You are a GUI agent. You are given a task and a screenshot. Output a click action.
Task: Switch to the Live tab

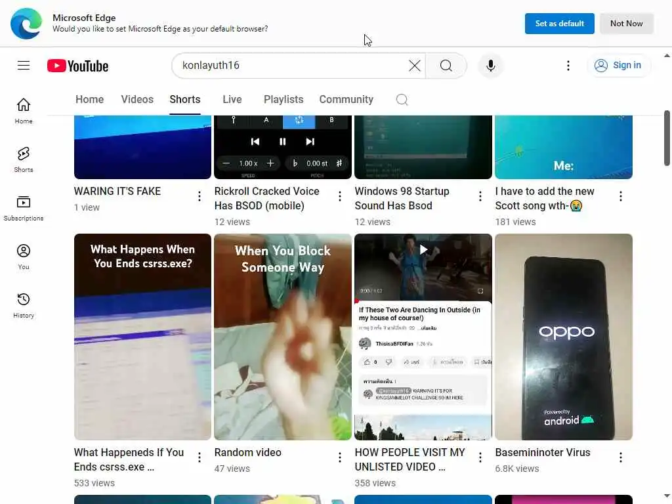tap(232, 100)
